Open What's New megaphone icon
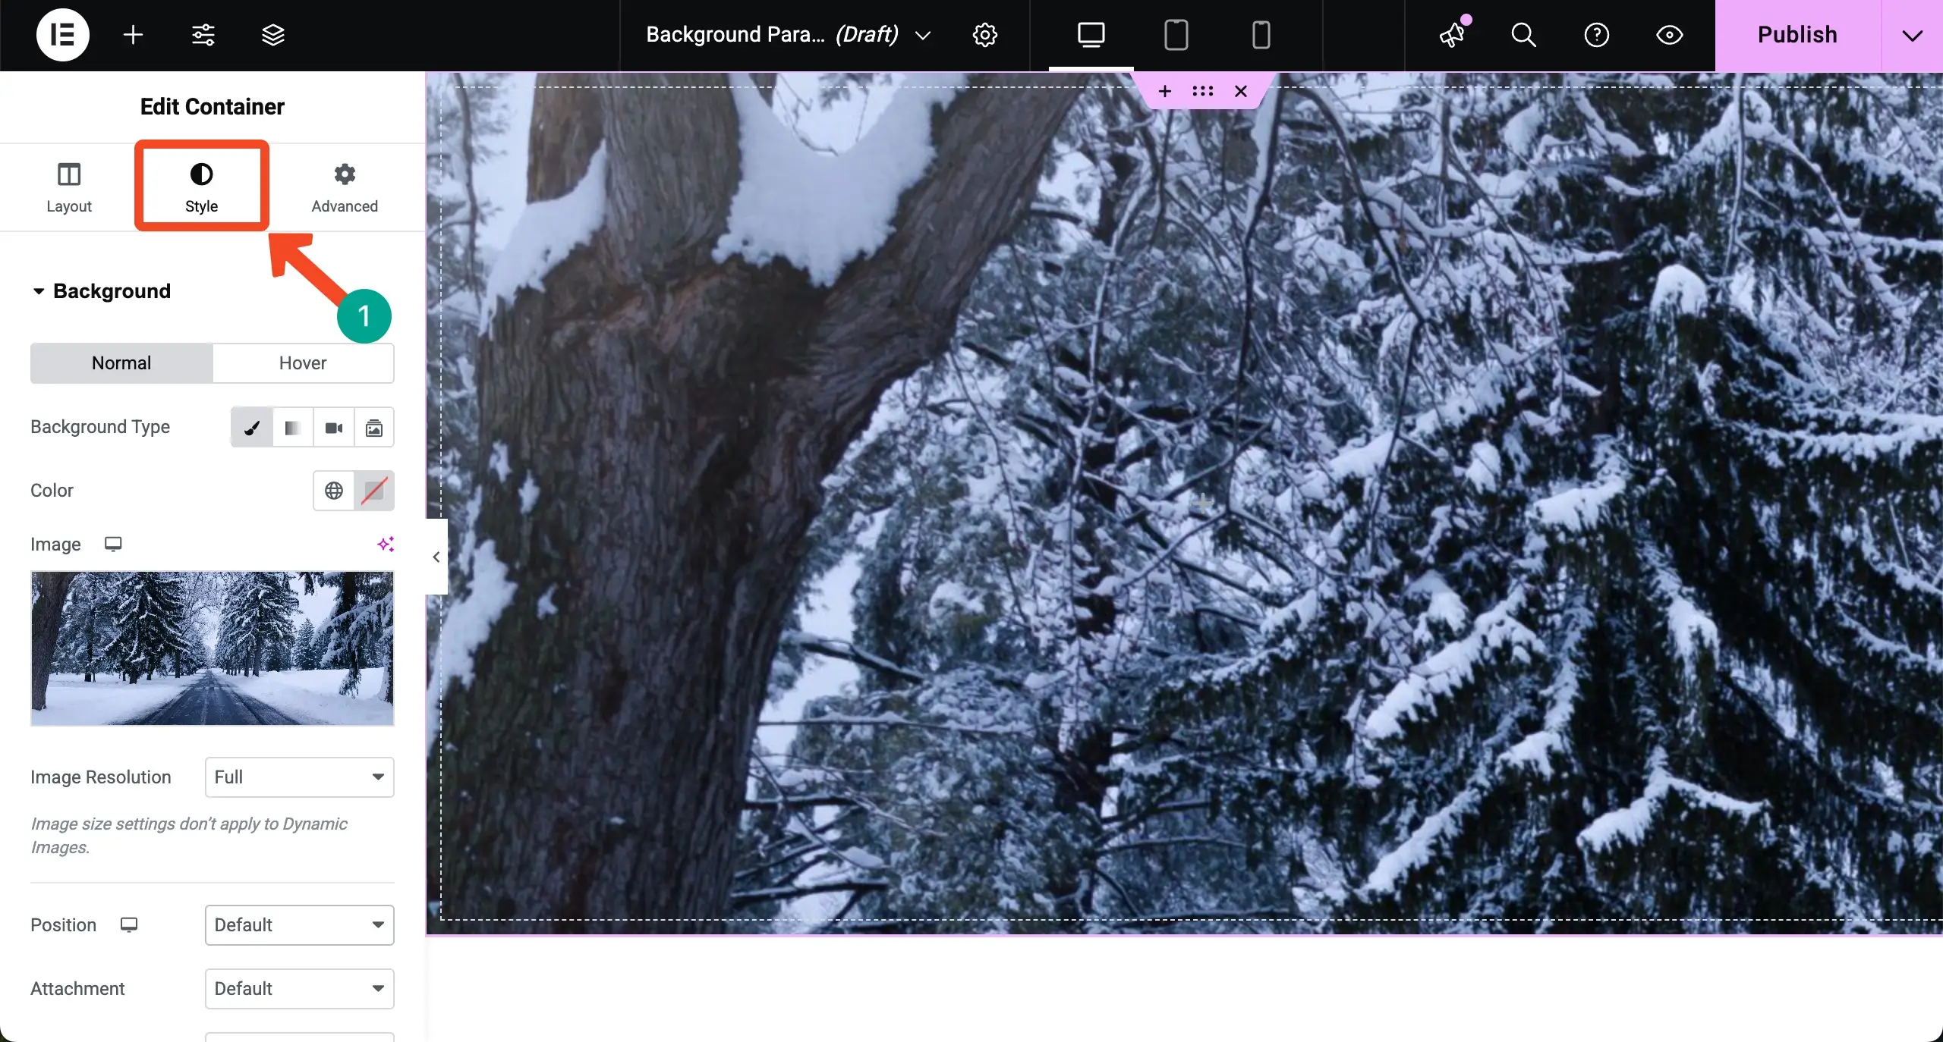 [1453, 35]
